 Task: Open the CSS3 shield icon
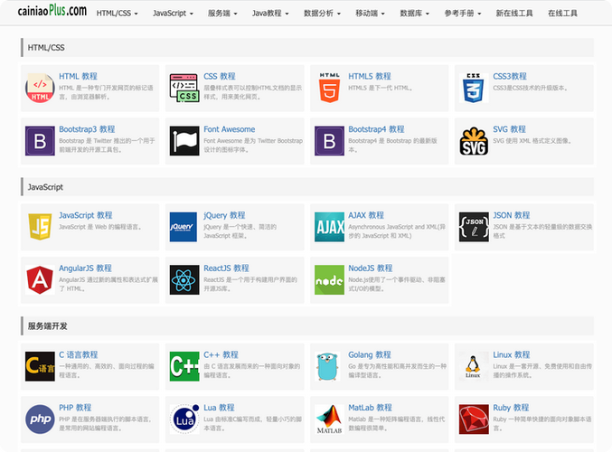click(x=474, y=89)
